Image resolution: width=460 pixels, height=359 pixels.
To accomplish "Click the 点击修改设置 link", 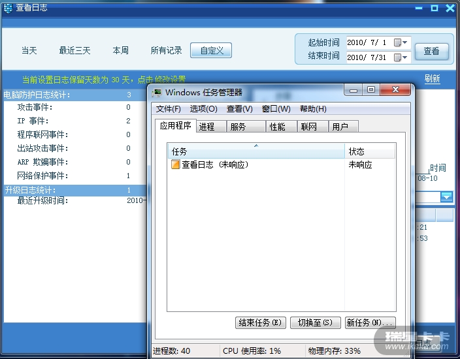I will (161, 80).
